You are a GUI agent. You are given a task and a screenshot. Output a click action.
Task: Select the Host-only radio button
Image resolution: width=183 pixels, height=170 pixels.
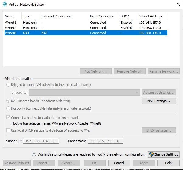[8, 108]
